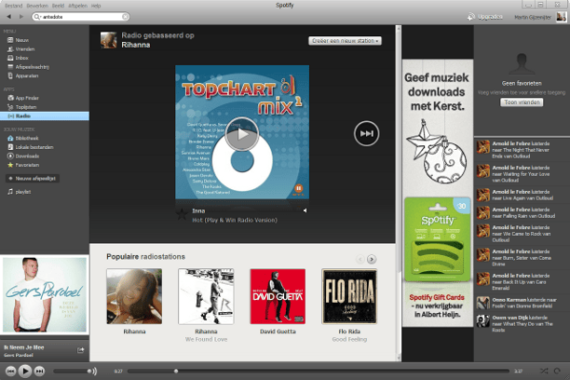Show previous popular radio stations
Image resolution: width=570 pixels, height=380 pixels.
(x=360, y=259)
